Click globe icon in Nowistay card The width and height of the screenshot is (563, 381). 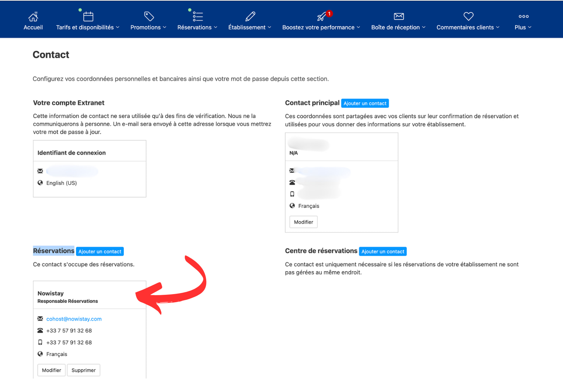click(x=40, y=354)
